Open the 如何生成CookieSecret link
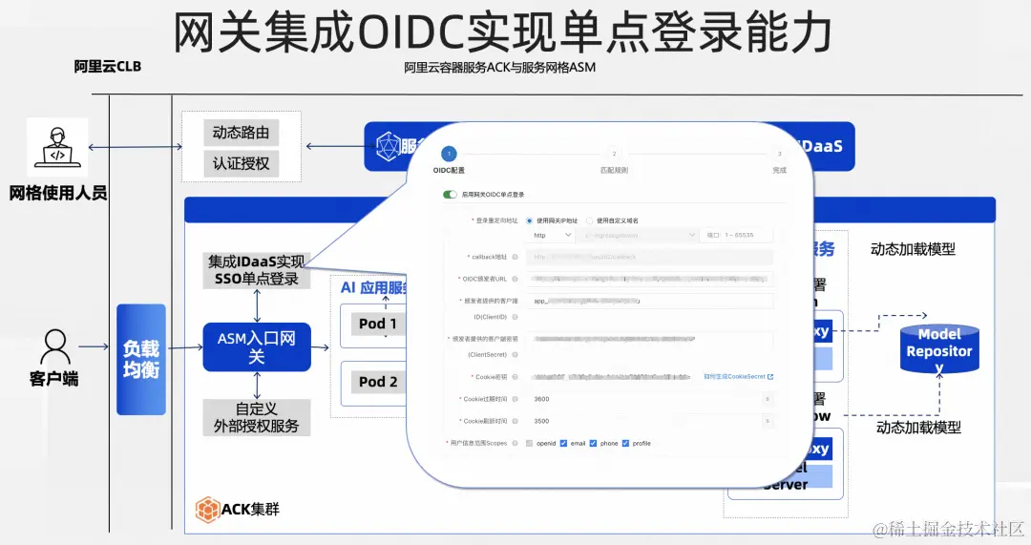 (x=734, y=377)
